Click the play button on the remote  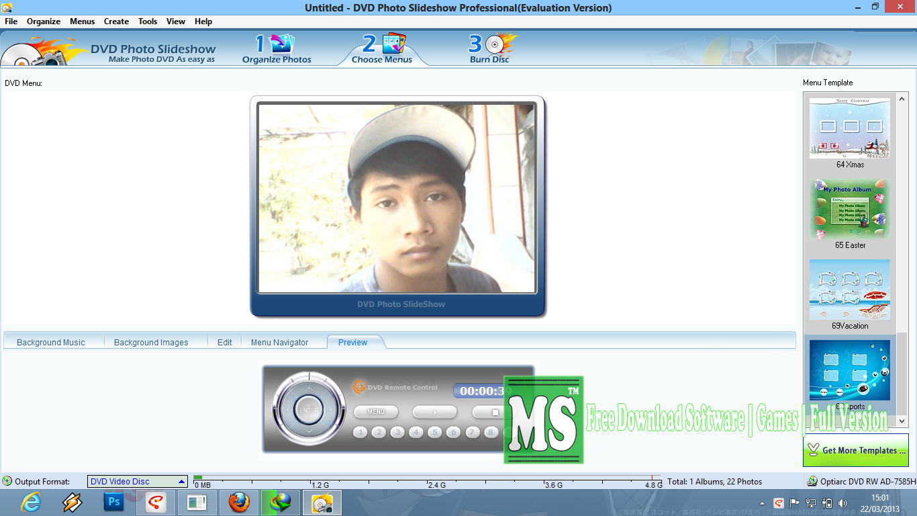(x=435, y=412)
